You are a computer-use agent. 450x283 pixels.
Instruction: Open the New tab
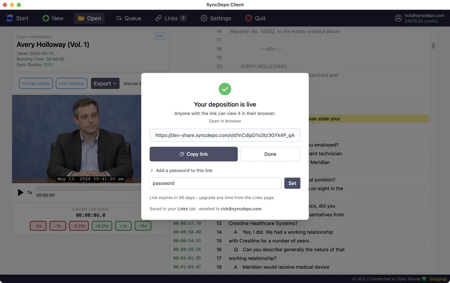tap(53, 18)
